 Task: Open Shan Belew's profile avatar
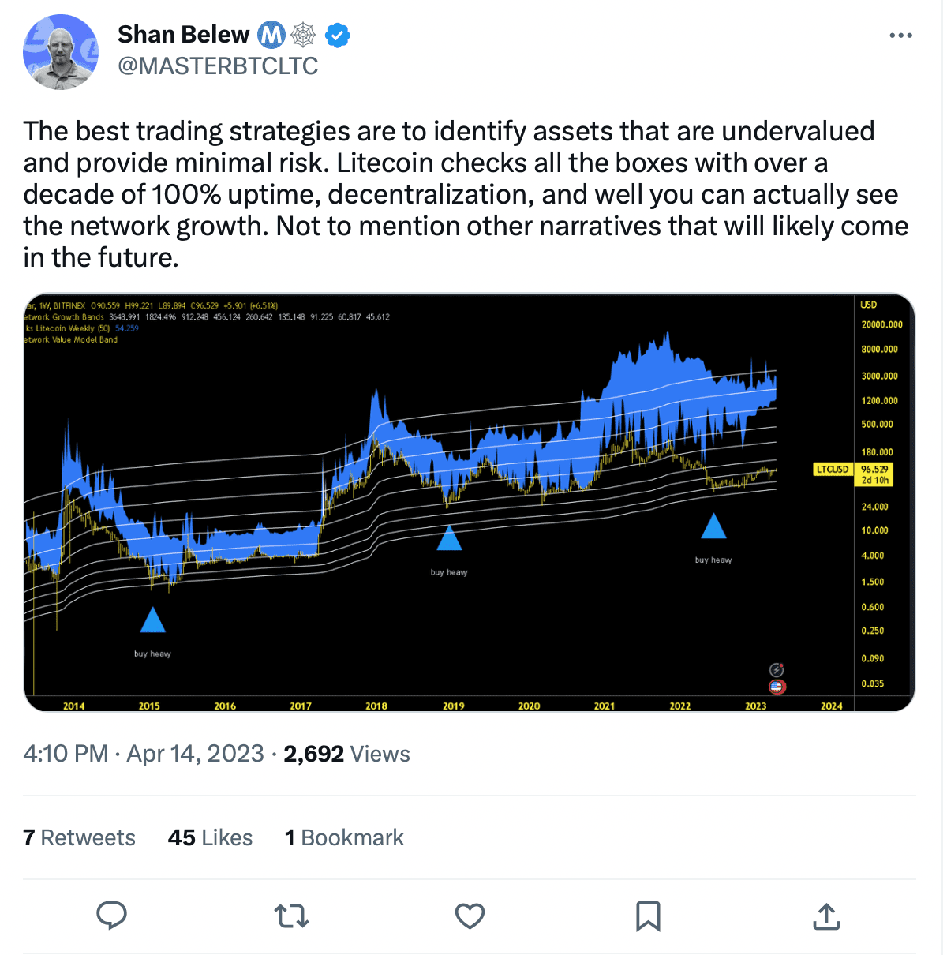(x=61, y=51)
